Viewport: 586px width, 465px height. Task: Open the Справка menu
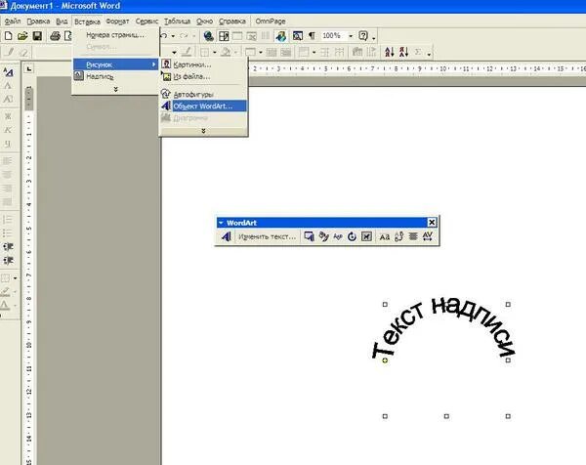[232, 21]
